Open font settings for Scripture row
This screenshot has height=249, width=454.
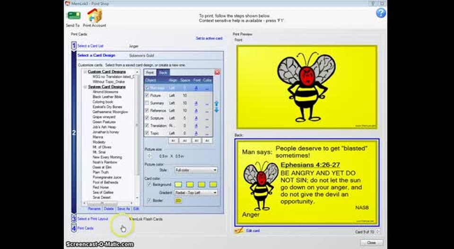tap(196, 118)
